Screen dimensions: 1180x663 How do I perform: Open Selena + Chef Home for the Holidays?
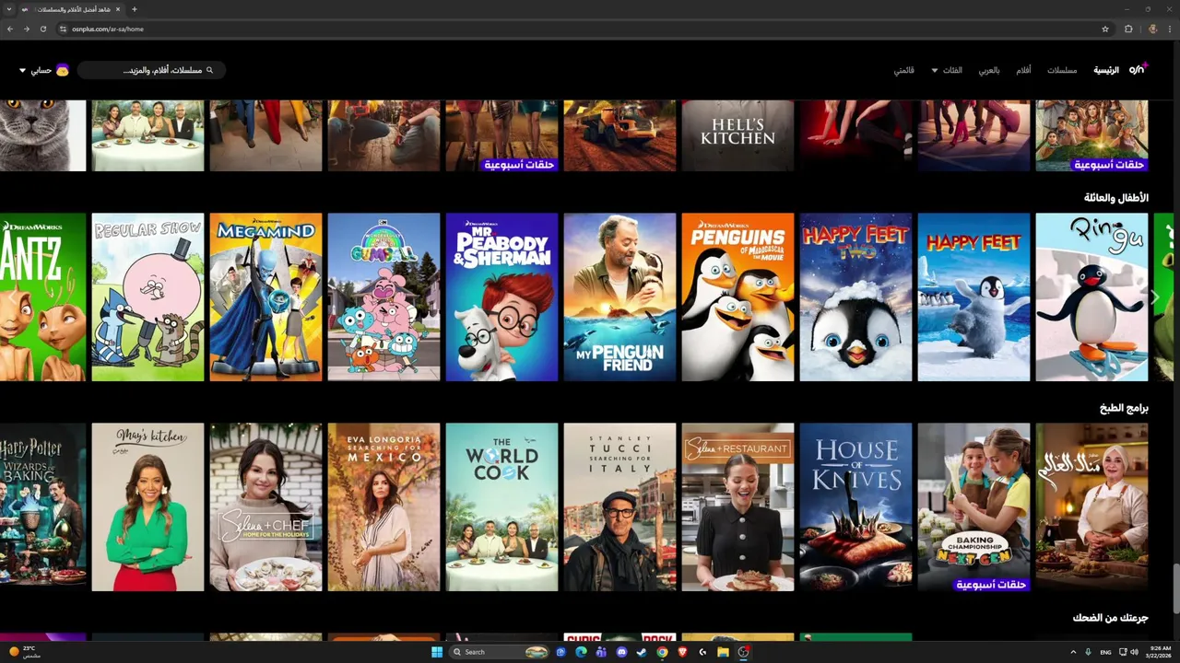265,507
